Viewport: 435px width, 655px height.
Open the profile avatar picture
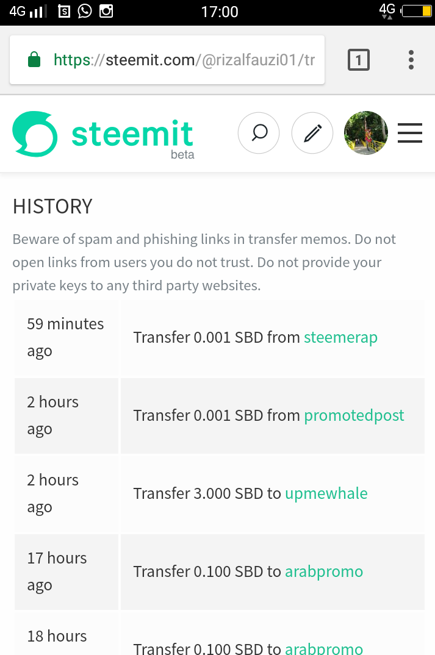(365, 132)
